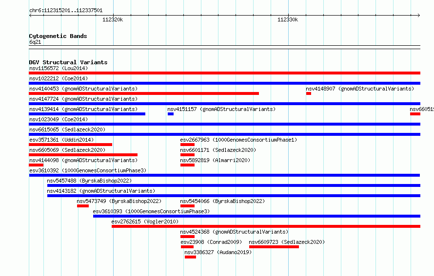This screenshot has width=434, height=276.
Task: Click the left arrowhead of the ruler
Action: [x=30, y=16]
